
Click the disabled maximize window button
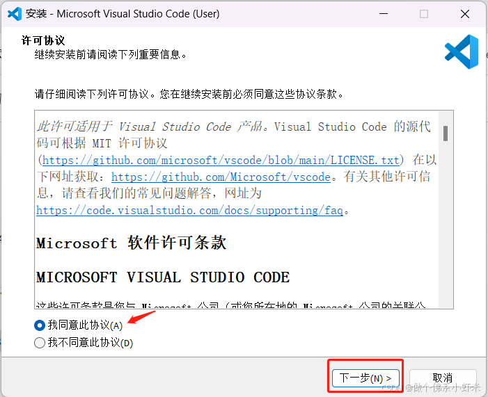[x=423, y=14]
